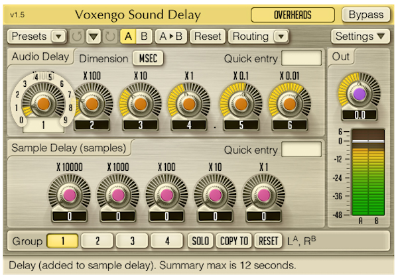Click the Out gain value 0.0
This screenshot has width=398, height=279.
(359, 115)
